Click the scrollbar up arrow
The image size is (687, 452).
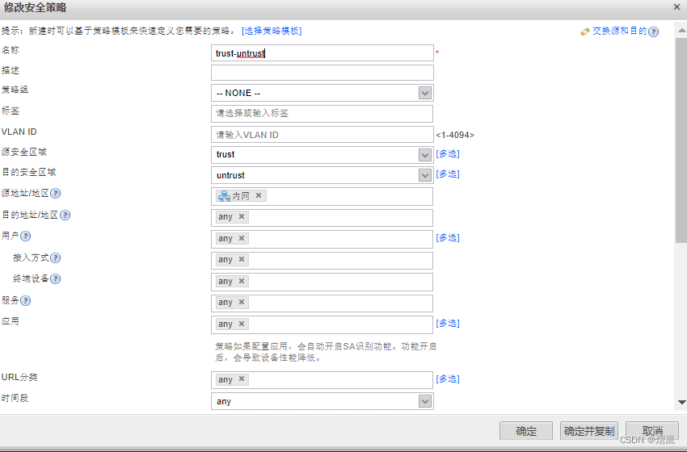[681, 30]
